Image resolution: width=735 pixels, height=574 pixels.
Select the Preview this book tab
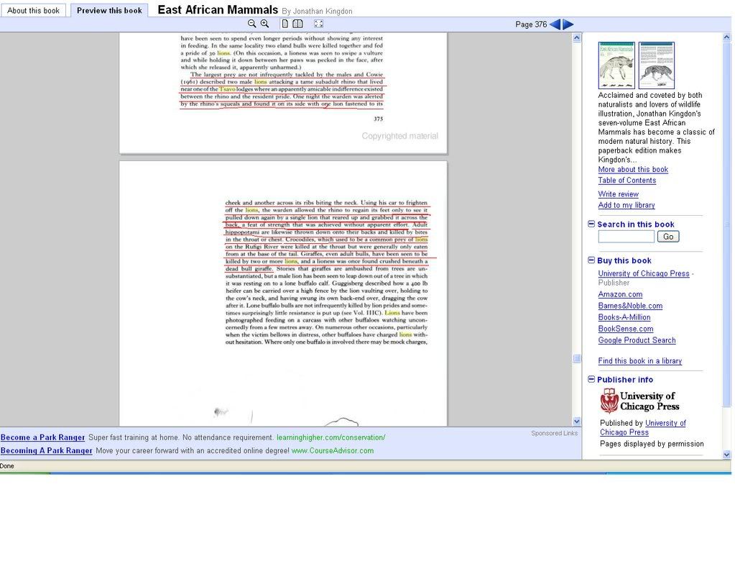coord(109,10)
